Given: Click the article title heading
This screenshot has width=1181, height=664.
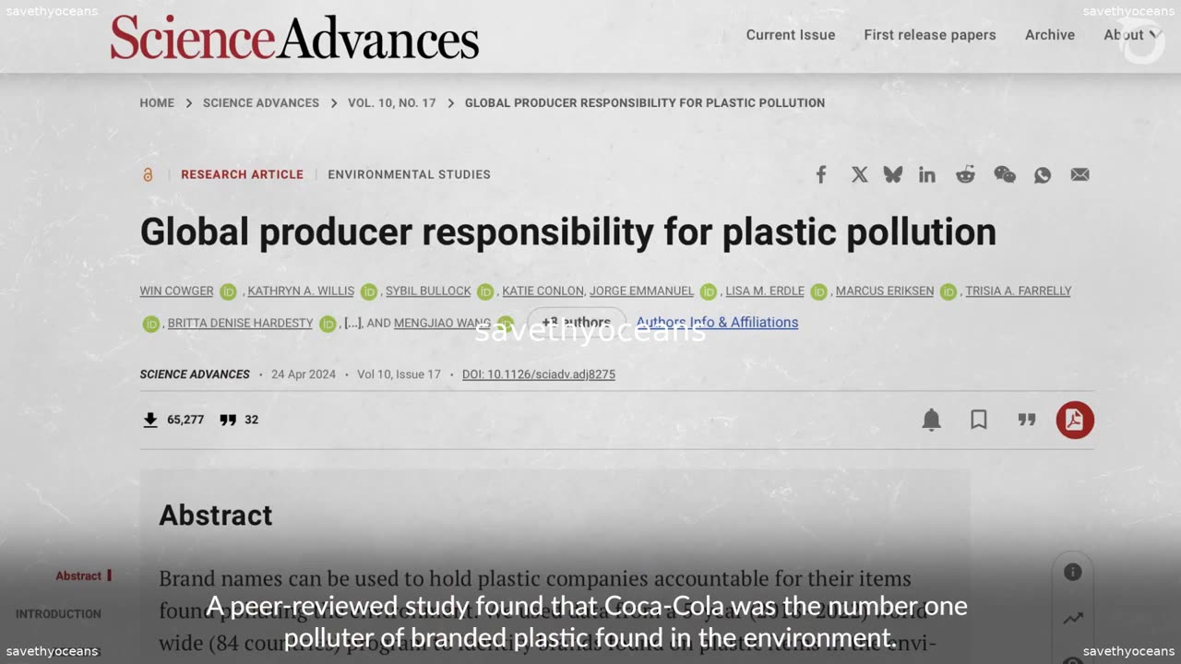Looking at the screenshot, I should tap(568, 232).
